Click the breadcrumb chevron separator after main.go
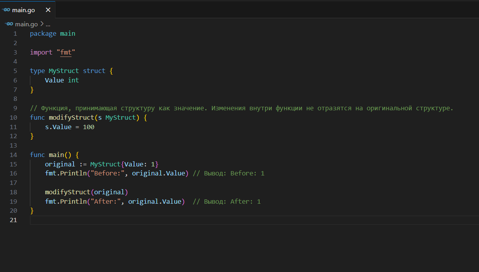Image resolution: width=479 pixels, height=272 pixels. click(x=42, y=24)
